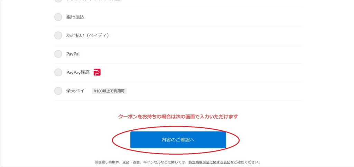The height and width of the screenshot is (167, 354).
Task: Click the PayPay残高 label text
Action: (x=78, y=72)
